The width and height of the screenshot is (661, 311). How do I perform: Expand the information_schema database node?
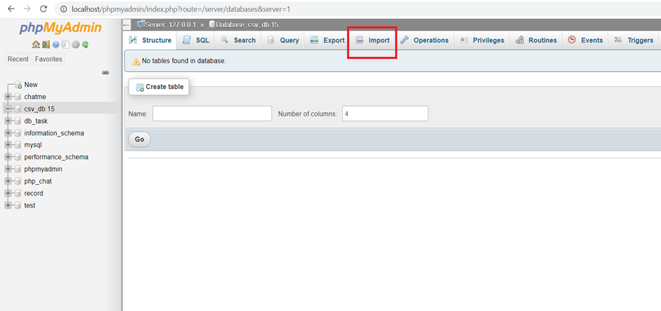pyautogui.click(x=8, y=133)
